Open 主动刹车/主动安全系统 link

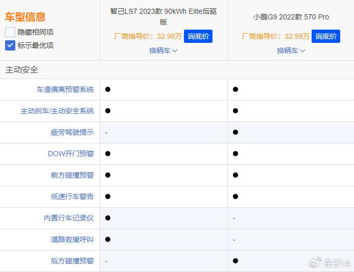(57, 111)
